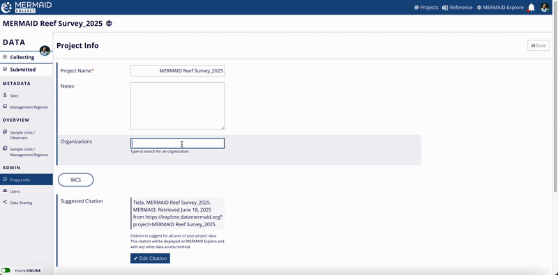Select Project Info in Admin
This screenshot has height=275, width=558.
(x=27, y=180)
